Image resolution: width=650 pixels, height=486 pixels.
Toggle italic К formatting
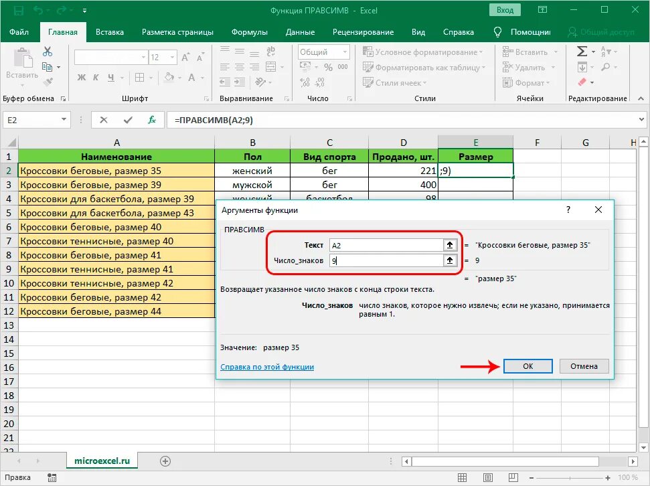click(96, 78)
